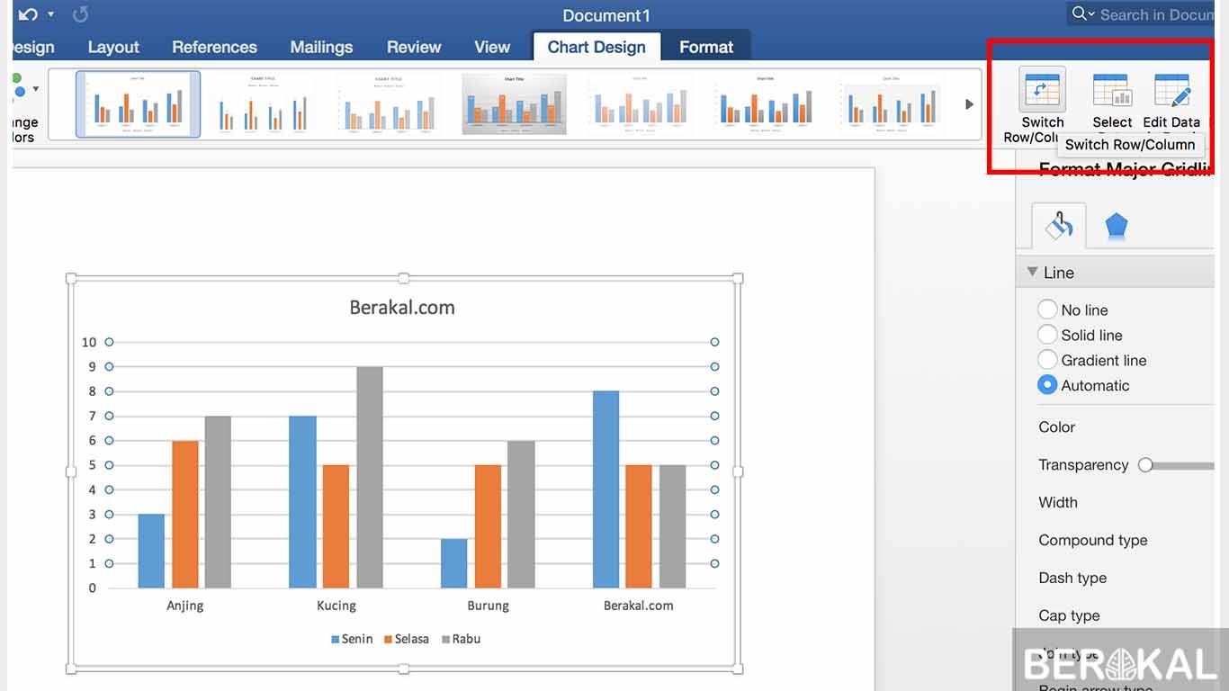Open the Layout tab

click(113, 47)
